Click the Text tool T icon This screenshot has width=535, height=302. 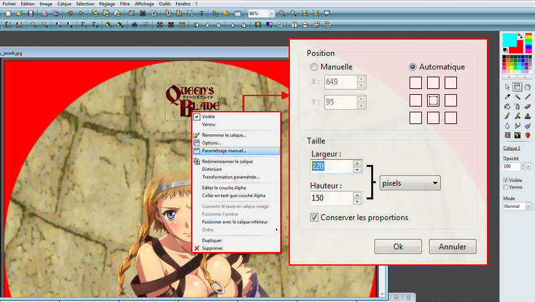point(202,13)
